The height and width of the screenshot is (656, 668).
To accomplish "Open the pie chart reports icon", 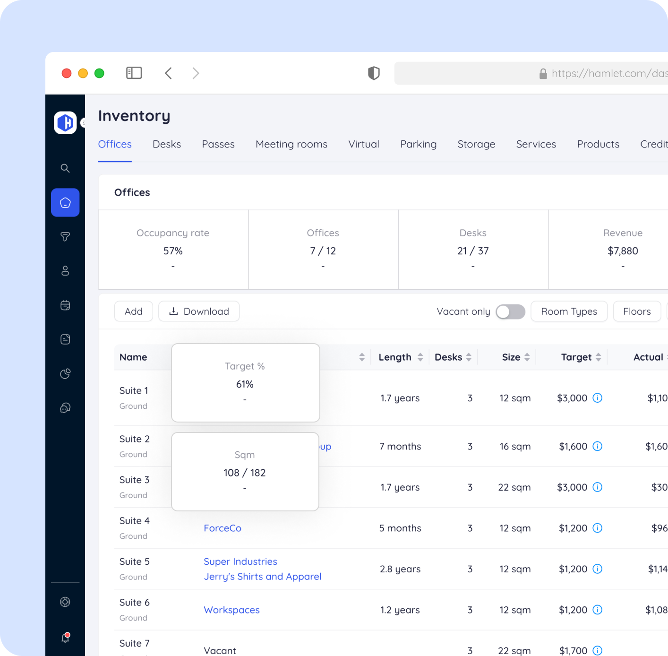I will tap(65, 374).
